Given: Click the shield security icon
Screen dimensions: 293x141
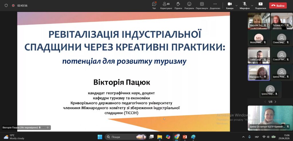Looking at the screenshot, I should (6, 5).
